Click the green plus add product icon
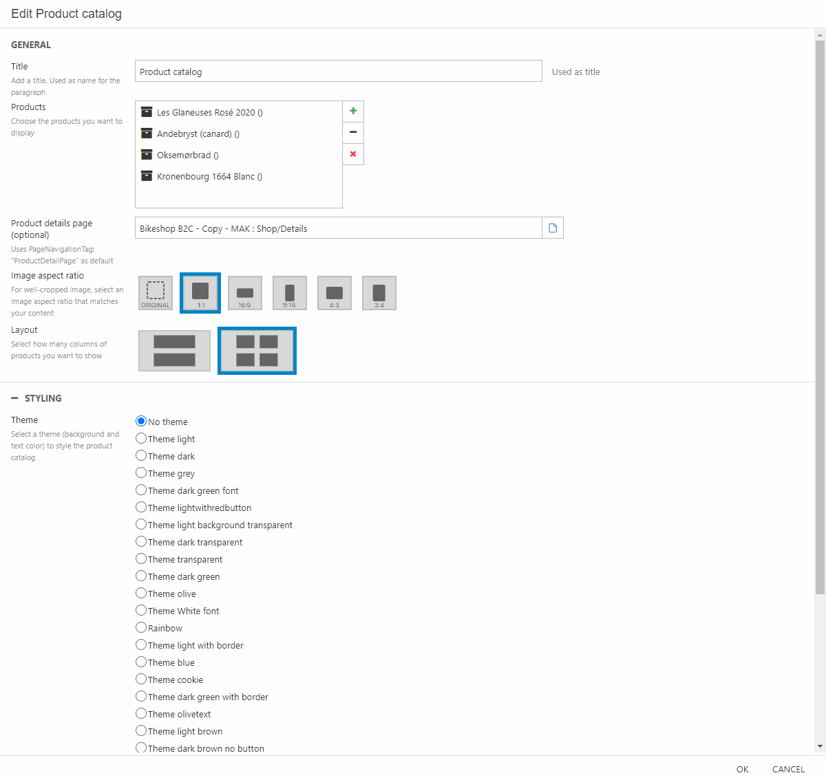This screenshot has height=782, width=826. point(353,111)
